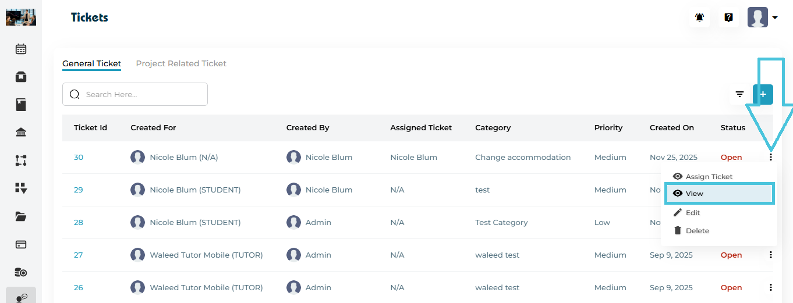Open three-dot menu for ticket 27
This screenshot has height=303, width=793.
771,255
